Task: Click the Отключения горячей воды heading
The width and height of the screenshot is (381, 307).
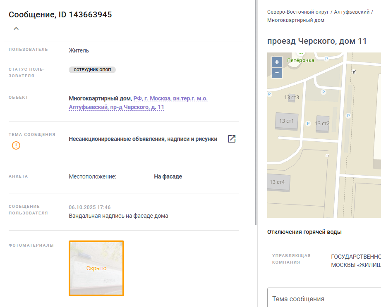Action: point(304,232)
